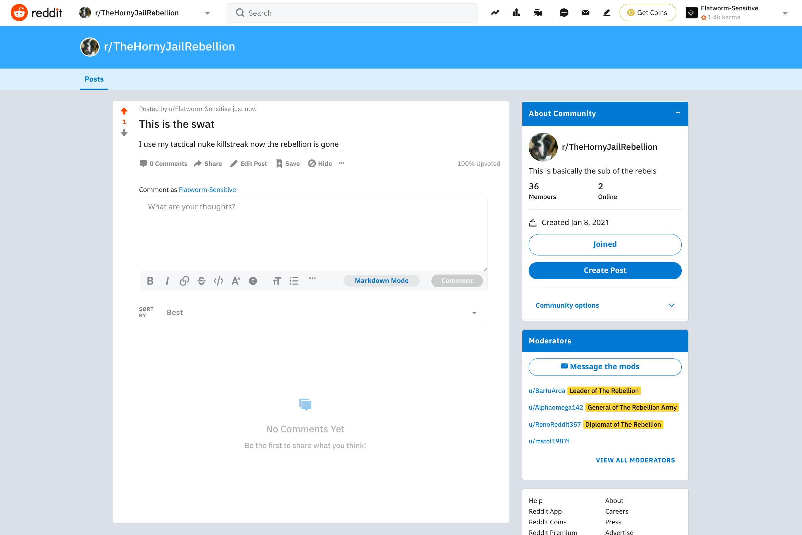Click the inline code icon
Image resolution: width=802 pixels, height=535 pixels.
point(219,281)
